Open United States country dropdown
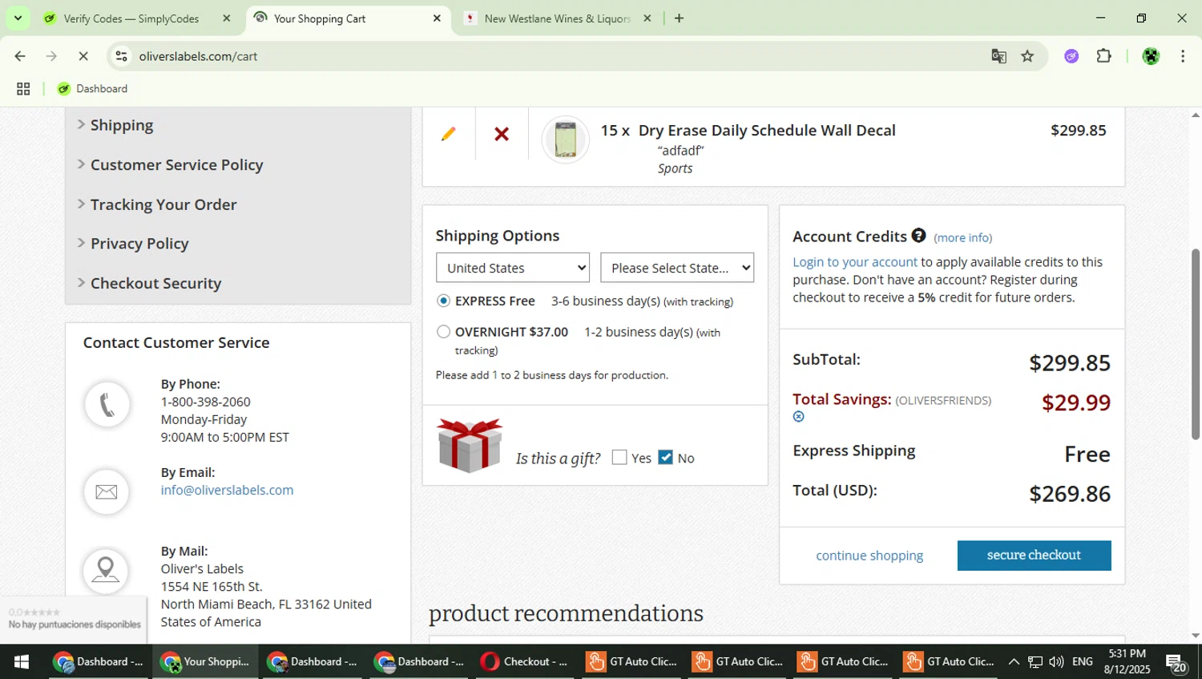The image size is (1202, 679). [x=513, y=268]
